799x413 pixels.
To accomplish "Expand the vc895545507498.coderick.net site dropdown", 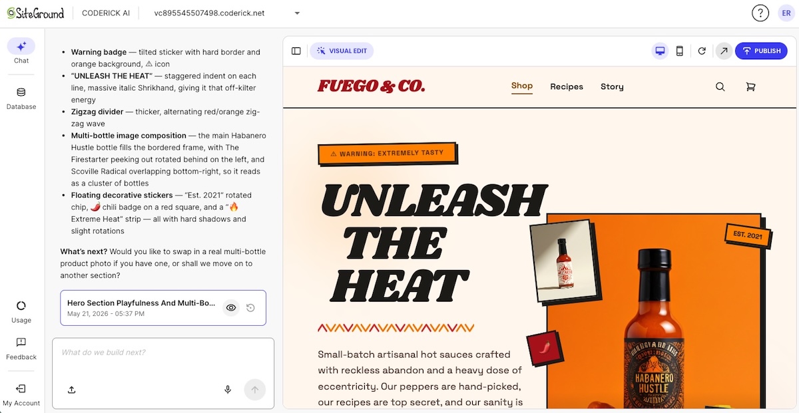I will [227, 13].
